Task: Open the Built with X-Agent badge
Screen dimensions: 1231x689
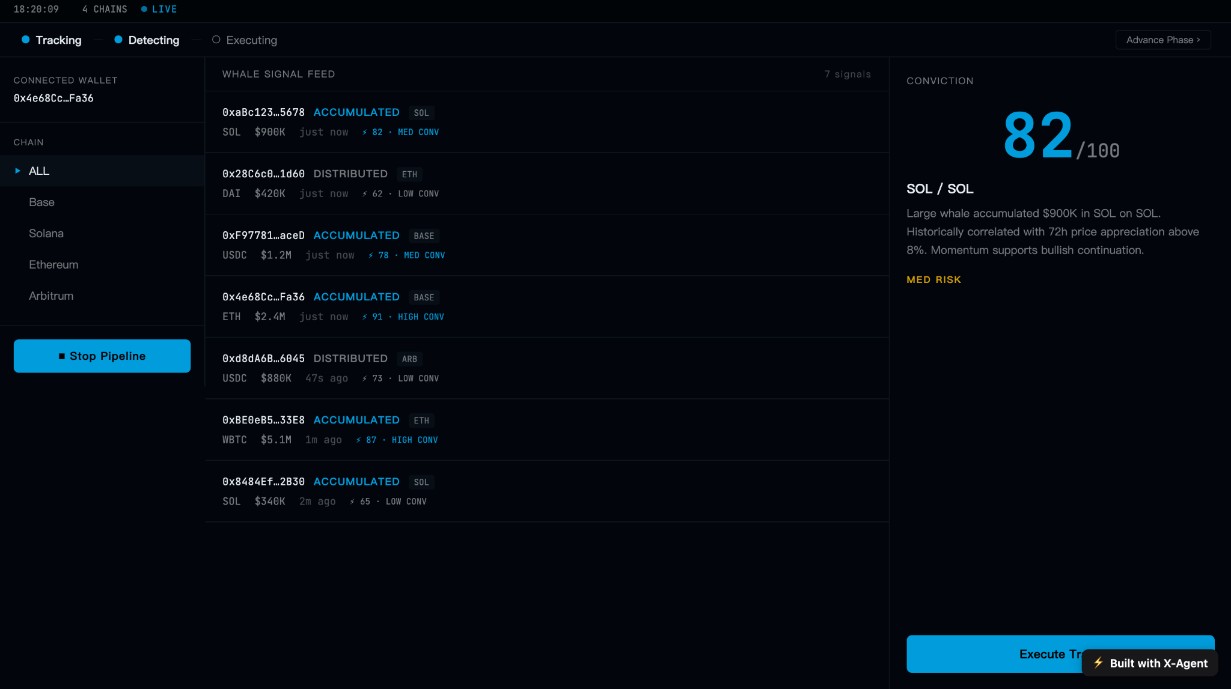Action: (1150, 663)
